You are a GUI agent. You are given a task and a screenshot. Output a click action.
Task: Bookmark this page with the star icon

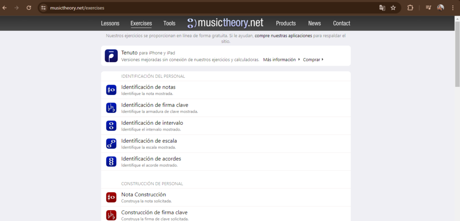[393, 8]
